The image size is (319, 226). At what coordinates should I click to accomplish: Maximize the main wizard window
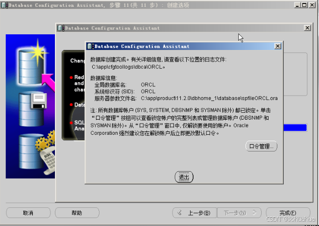point(304,5)
